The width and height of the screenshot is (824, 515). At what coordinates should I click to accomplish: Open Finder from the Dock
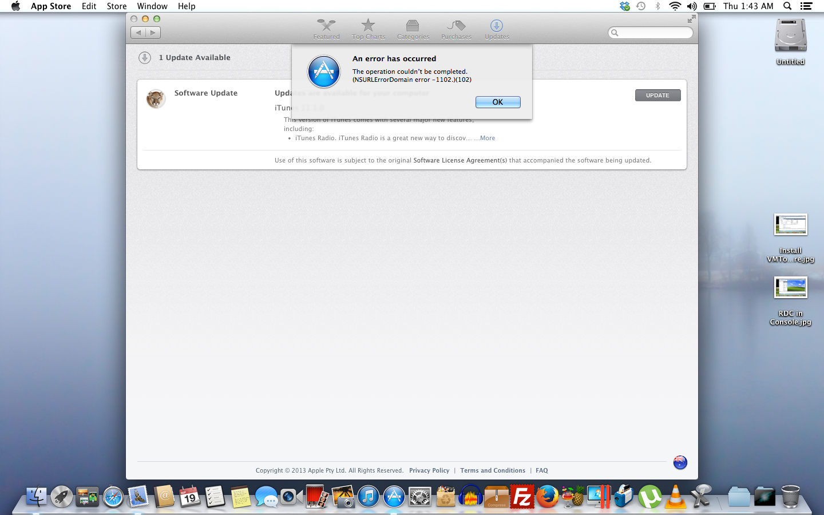[36, 497]
